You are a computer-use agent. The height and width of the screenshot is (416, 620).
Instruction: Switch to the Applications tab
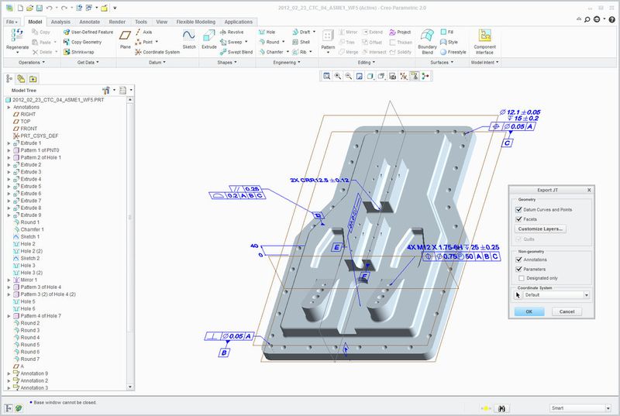click(x=238, y=22)
